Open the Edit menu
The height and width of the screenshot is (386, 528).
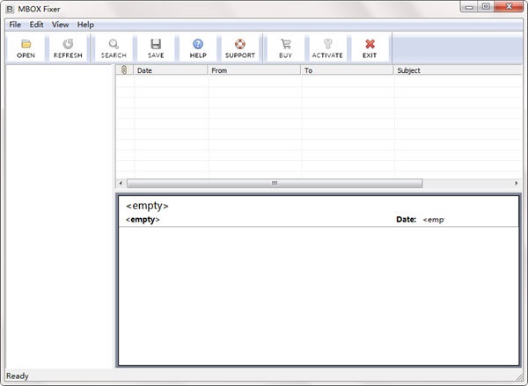click(x=36, y=25)
